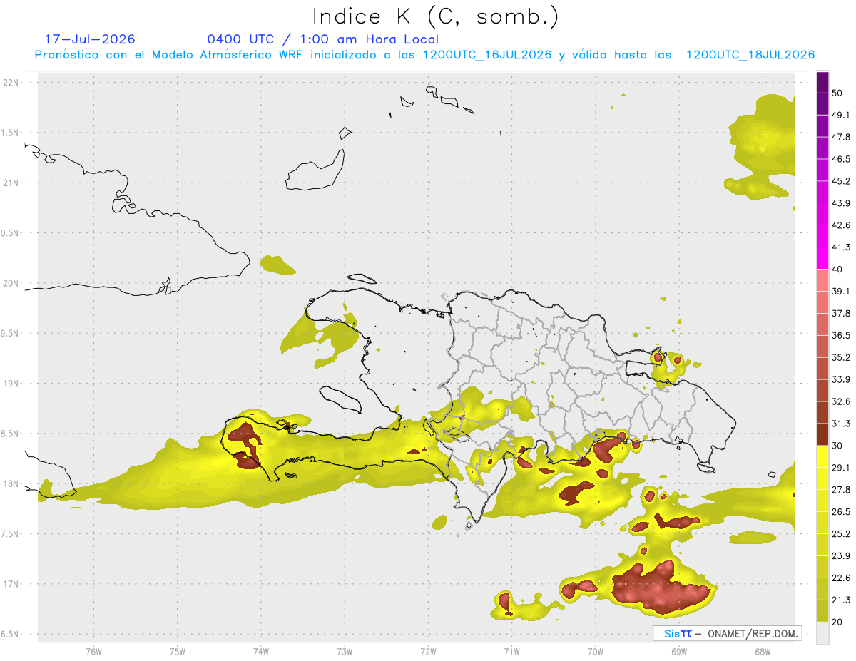Image resolution: width=856 pixels, height=661 pixels.
Task: Click the "76W" longitude label
Action: point(93,650)
